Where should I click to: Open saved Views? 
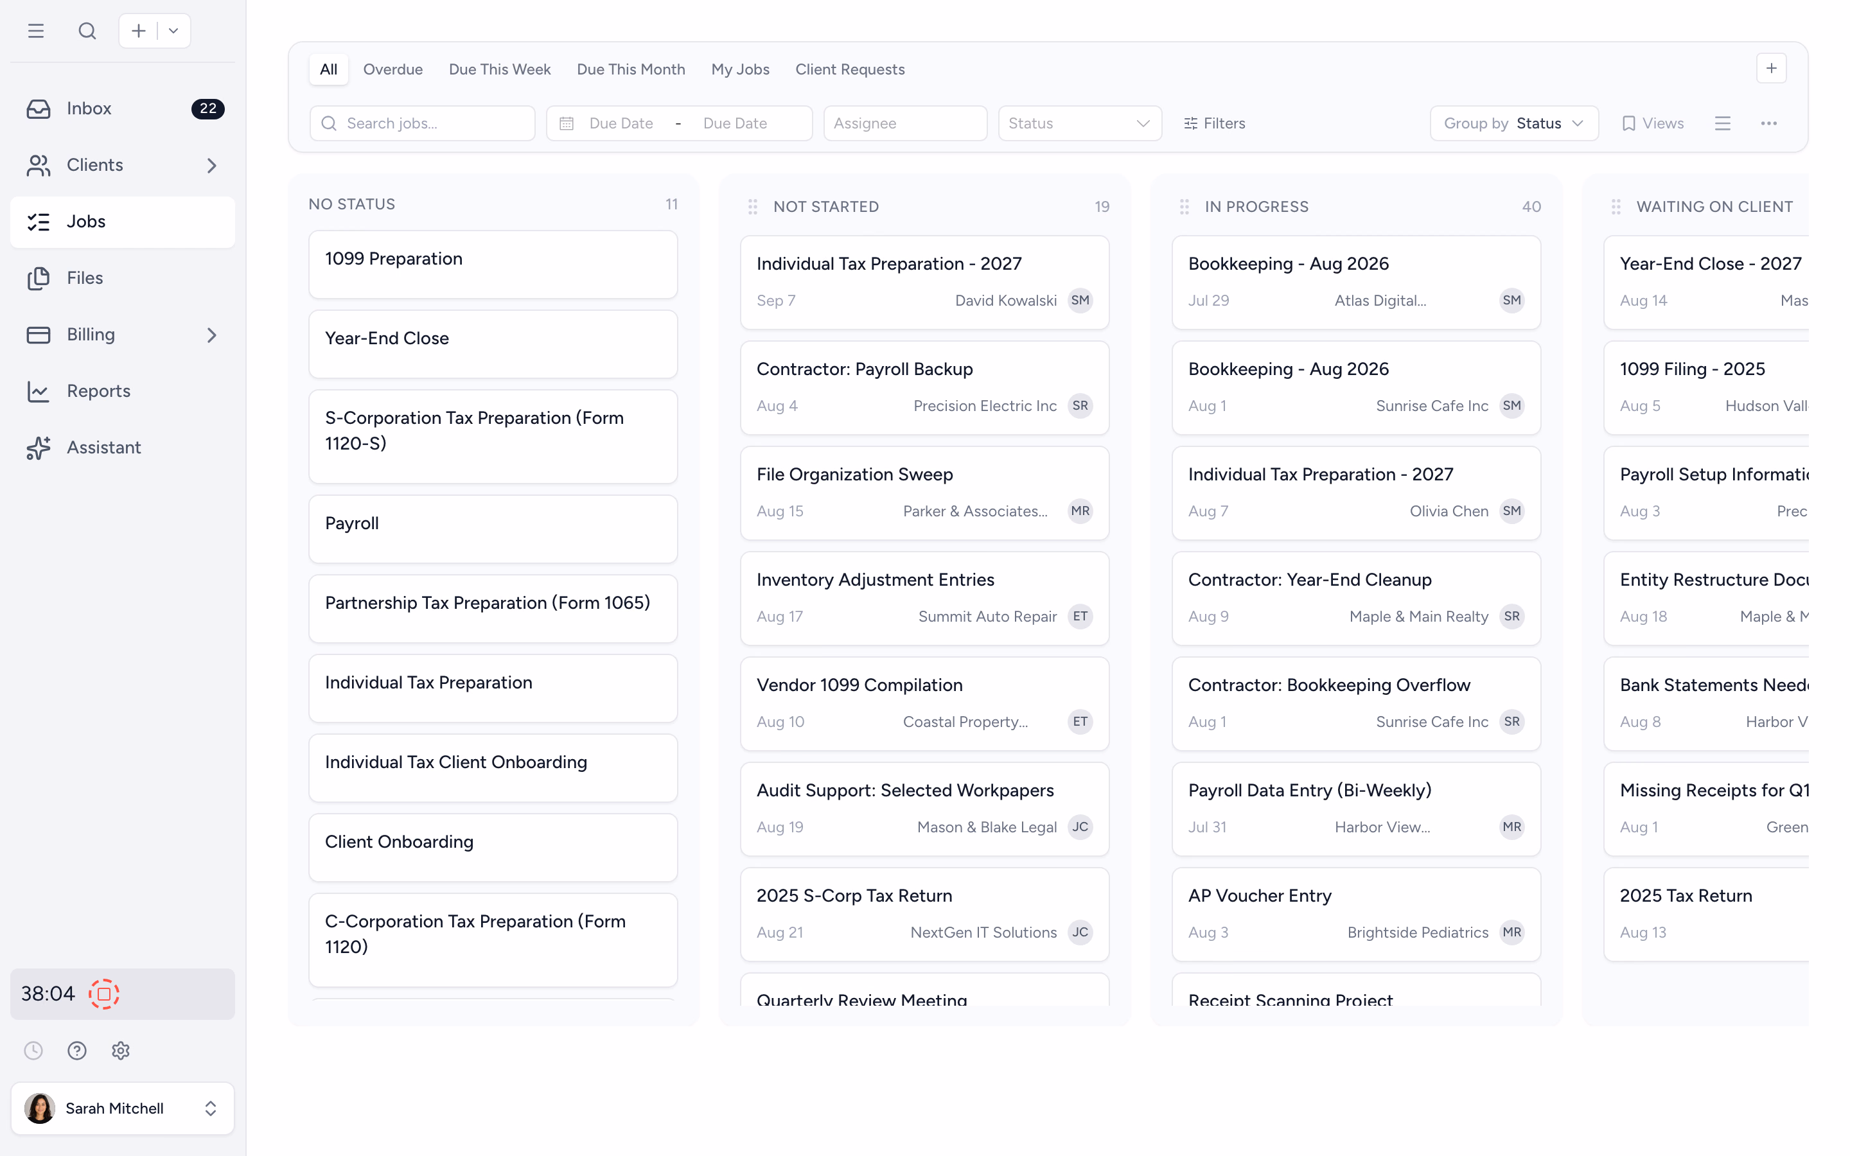click(x=1653, y=123)
